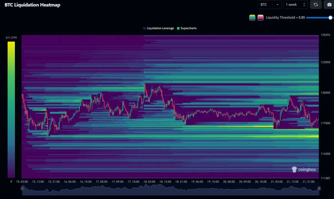Click the 21, 21:00 time axis label
Screen dimensions: 334x199
pos(308,181)
